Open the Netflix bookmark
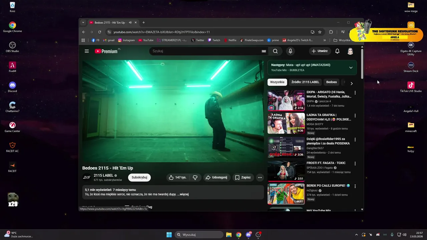Image resolution: width=427 pixels, height=240 pixels. click(x=230, y=40)
